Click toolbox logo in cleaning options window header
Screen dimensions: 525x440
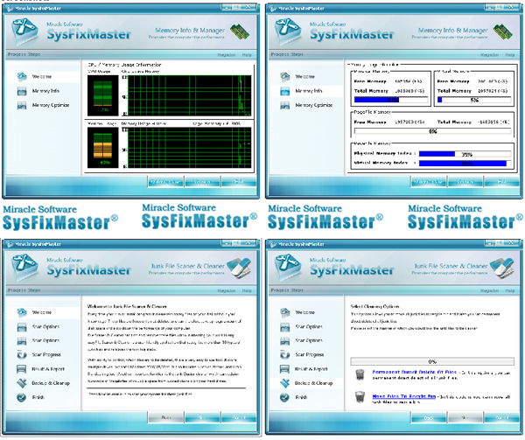point(287,268)
